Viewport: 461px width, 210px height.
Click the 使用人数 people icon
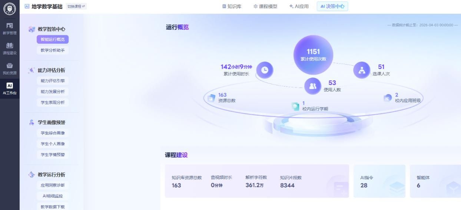coord(312,86)
